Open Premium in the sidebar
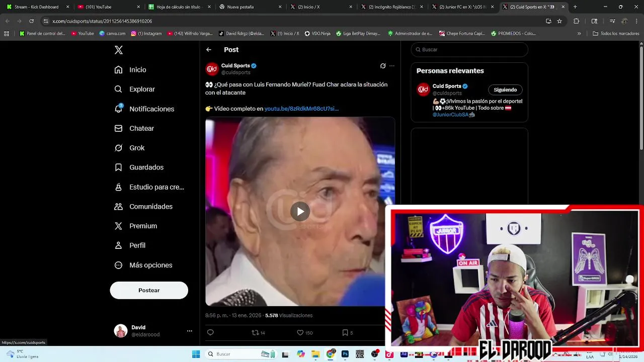Image resolution: width=644 pixels, height=362 pixels. (x=136, y=226)
